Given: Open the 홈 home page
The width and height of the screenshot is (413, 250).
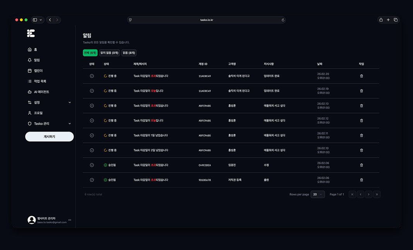Looking at the screenshot, I should click(32, 50).
